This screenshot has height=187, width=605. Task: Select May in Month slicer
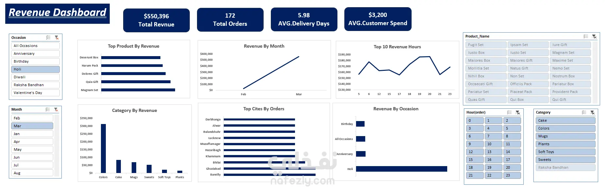(32, 149)
